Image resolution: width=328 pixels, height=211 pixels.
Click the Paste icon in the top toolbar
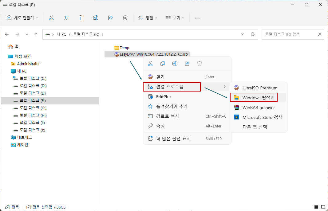click(81, 18)
